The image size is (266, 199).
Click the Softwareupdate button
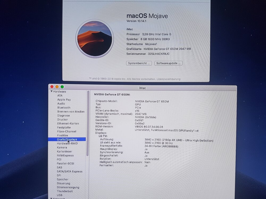click(168, 63)
